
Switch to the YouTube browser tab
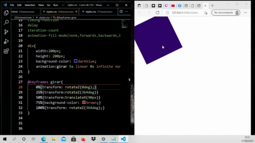point(173,6)
